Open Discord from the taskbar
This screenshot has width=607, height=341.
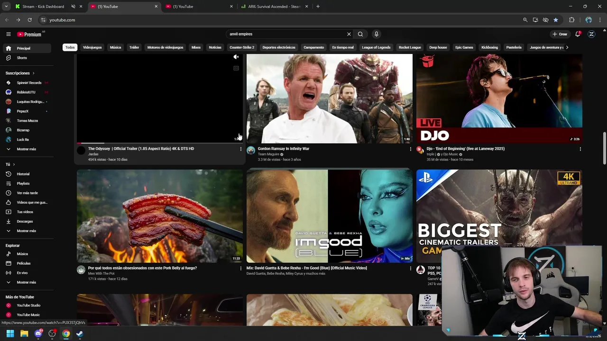(38, 334)
